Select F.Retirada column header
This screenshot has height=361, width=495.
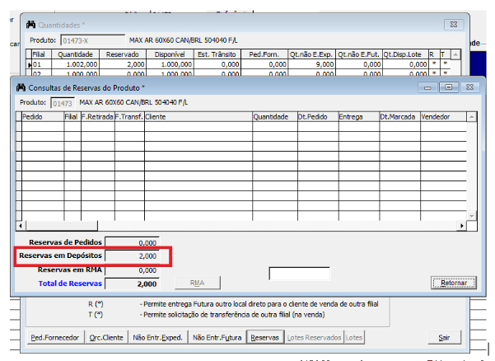point(97,117)
